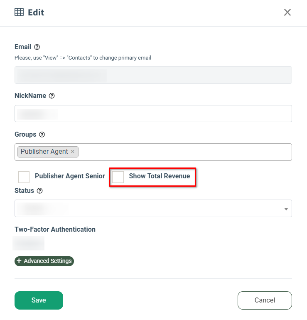Click the Status dropdown arrow

pos(286,209)
